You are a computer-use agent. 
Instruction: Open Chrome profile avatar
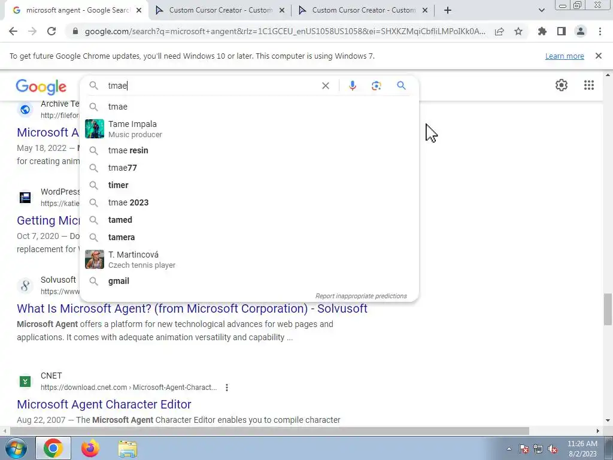tap(581, 31)
